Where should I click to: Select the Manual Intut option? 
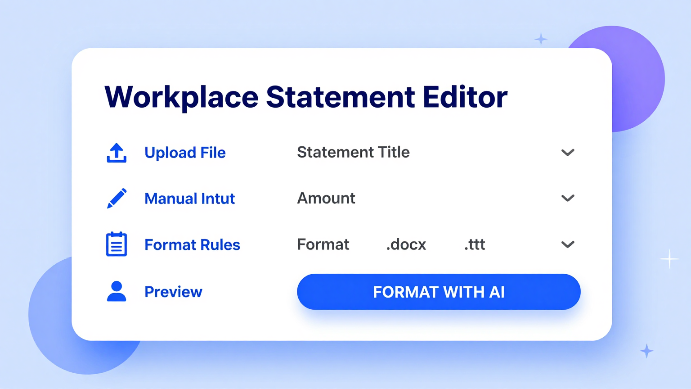[189, 199]
